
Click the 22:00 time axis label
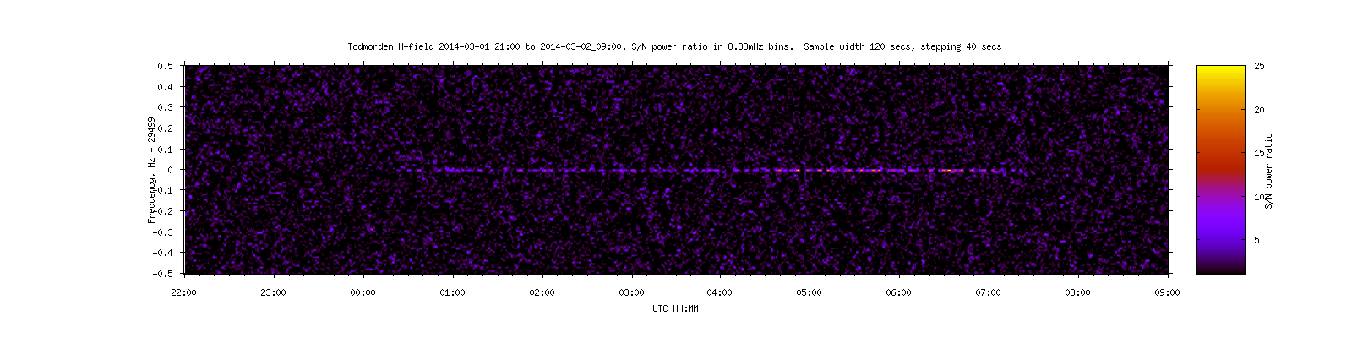point(183,293)
